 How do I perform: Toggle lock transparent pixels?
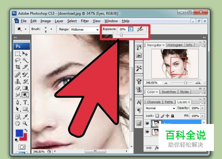pos(157,116)
